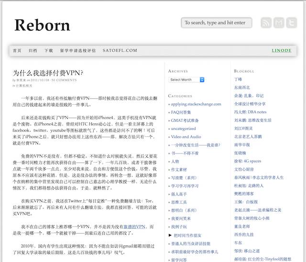Viewport: 306px width, 262px height.
Task: Click the green LINODE link
Action: [281, 50]
